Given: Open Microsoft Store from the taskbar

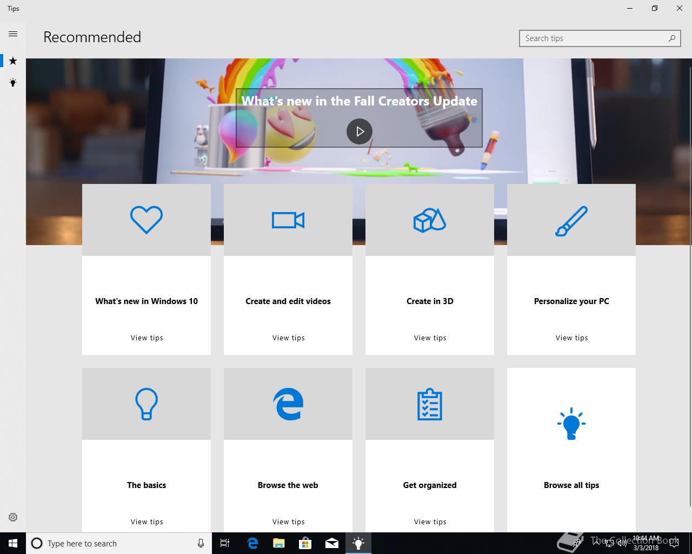Looking at the screenshot, I should [x=305, y=543].
